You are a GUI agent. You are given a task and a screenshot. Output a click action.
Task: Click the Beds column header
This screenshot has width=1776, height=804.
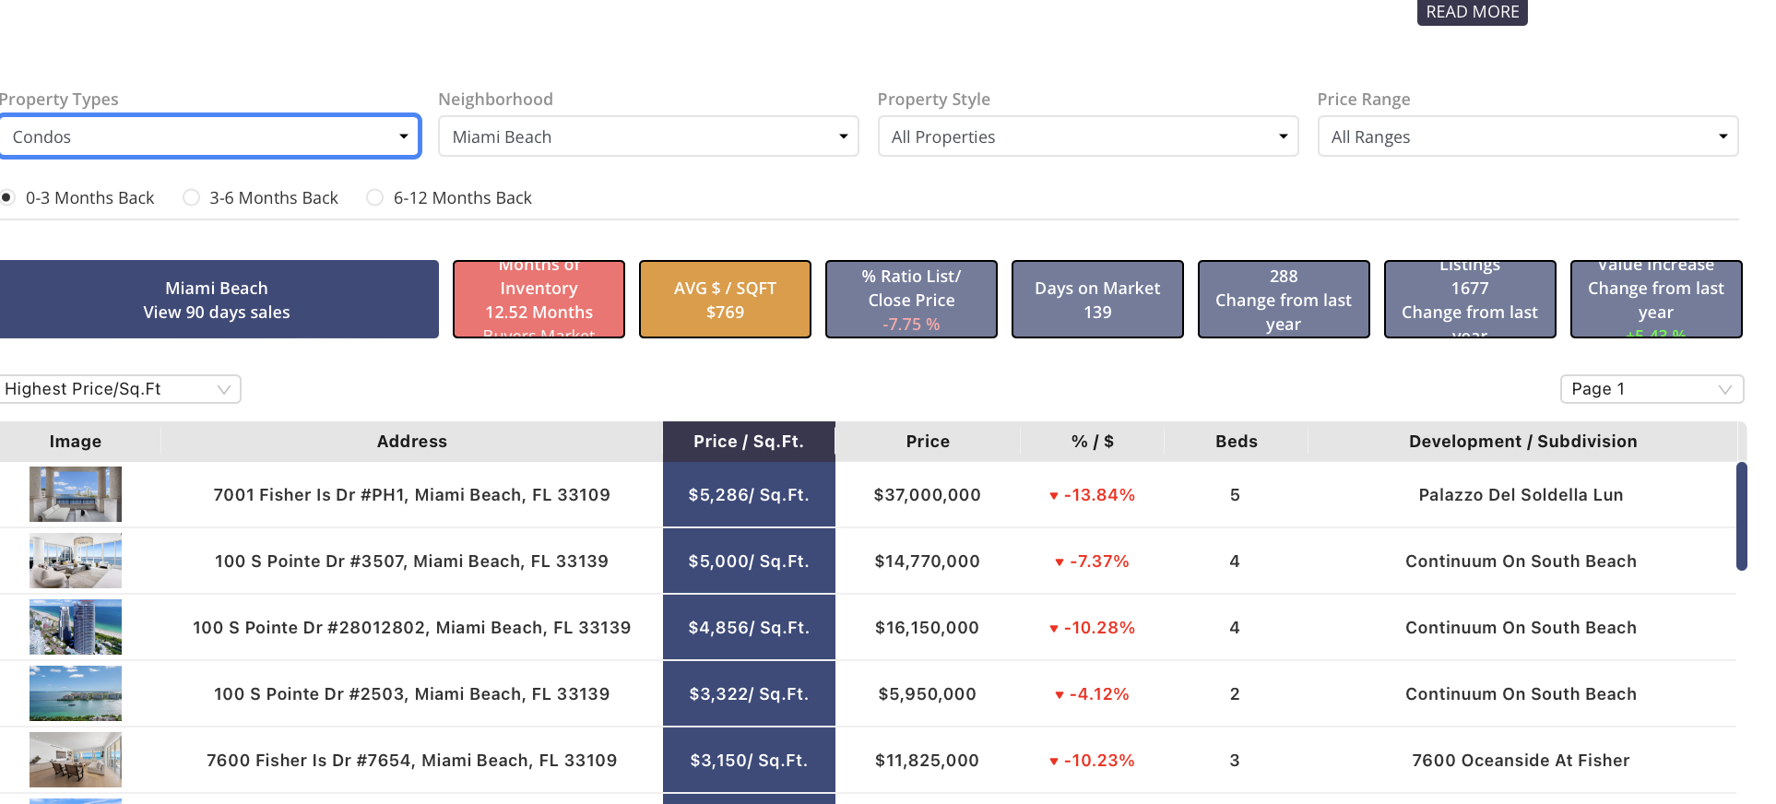[1237, 442]
